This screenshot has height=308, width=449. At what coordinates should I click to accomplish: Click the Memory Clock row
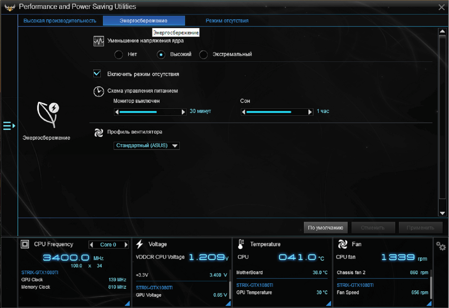pos(74,287)
